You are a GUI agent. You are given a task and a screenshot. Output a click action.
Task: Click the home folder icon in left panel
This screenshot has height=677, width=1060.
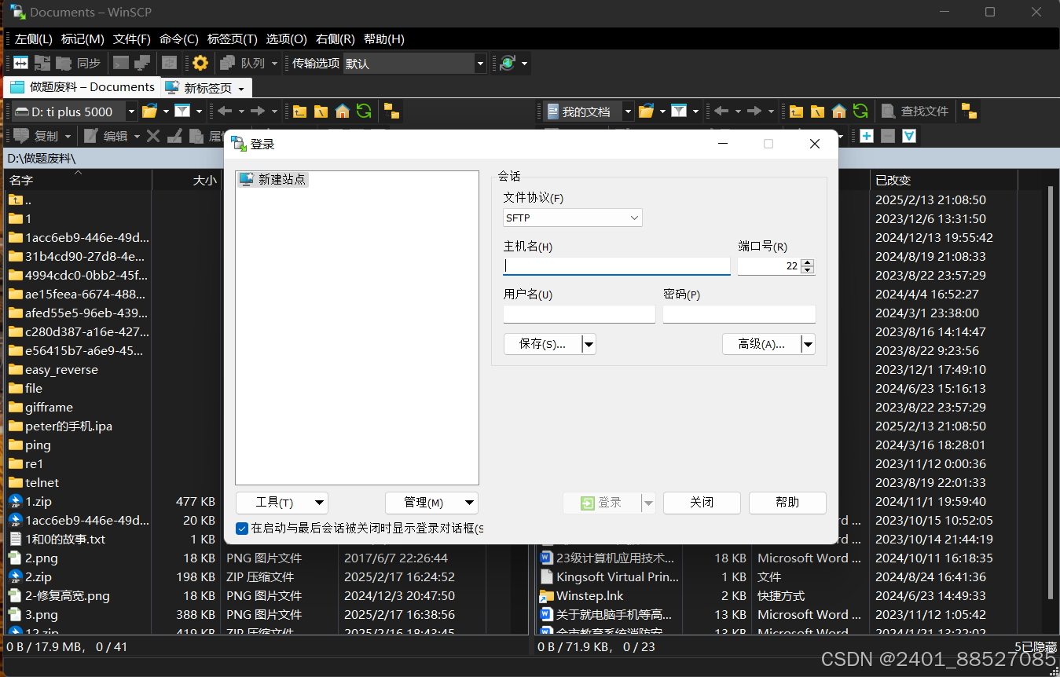tap(342, 112)
